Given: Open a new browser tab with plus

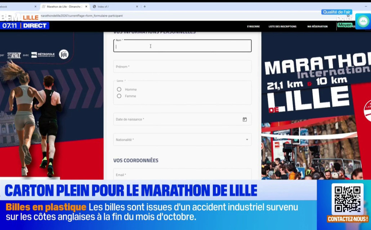Looking at the screenshot, I should point(145,6).
